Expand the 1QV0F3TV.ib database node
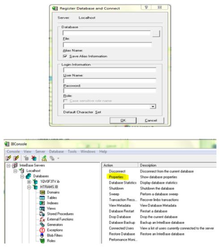The image size is (220, 248). click(29, 182)
